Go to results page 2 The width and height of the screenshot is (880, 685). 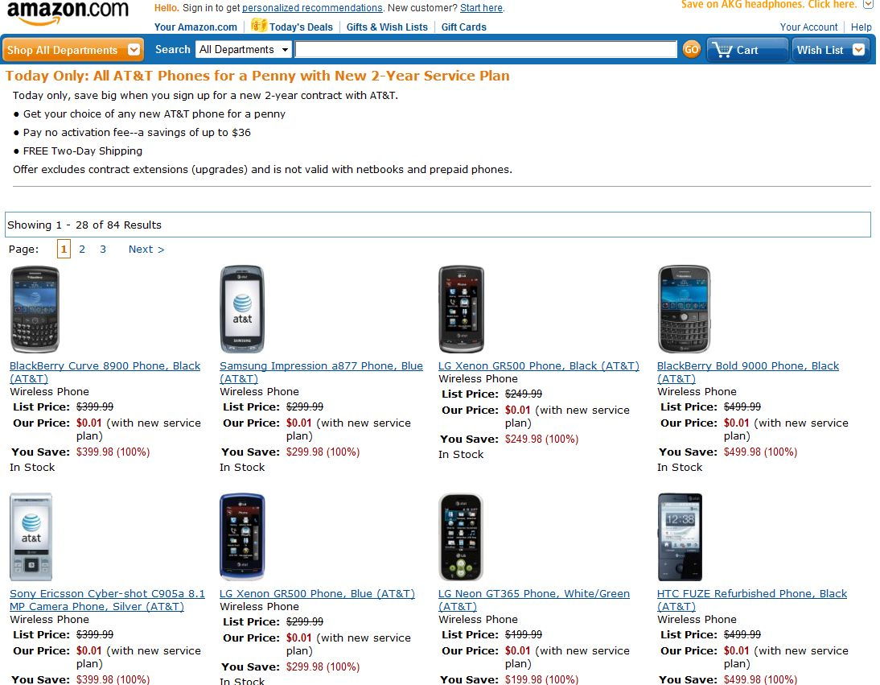(82, 250)
